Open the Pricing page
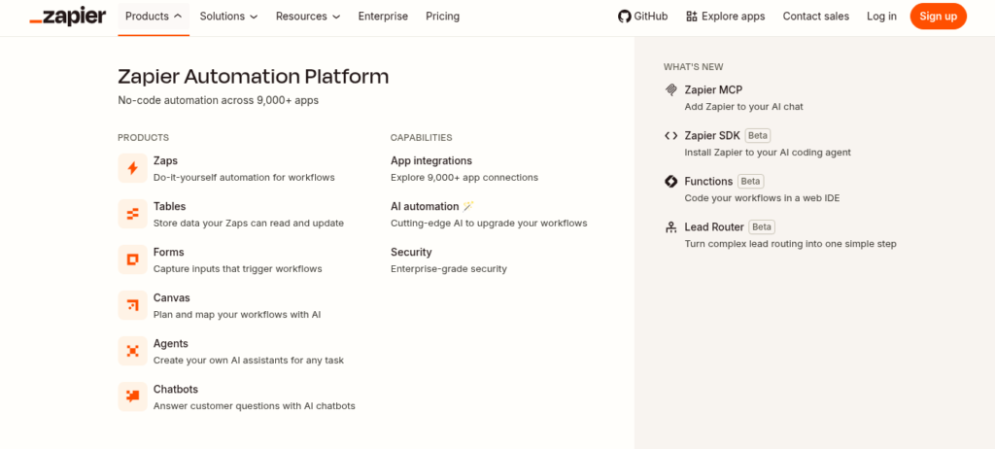The image size is (995, 449). pyautogui.click(x=442, y=17)
